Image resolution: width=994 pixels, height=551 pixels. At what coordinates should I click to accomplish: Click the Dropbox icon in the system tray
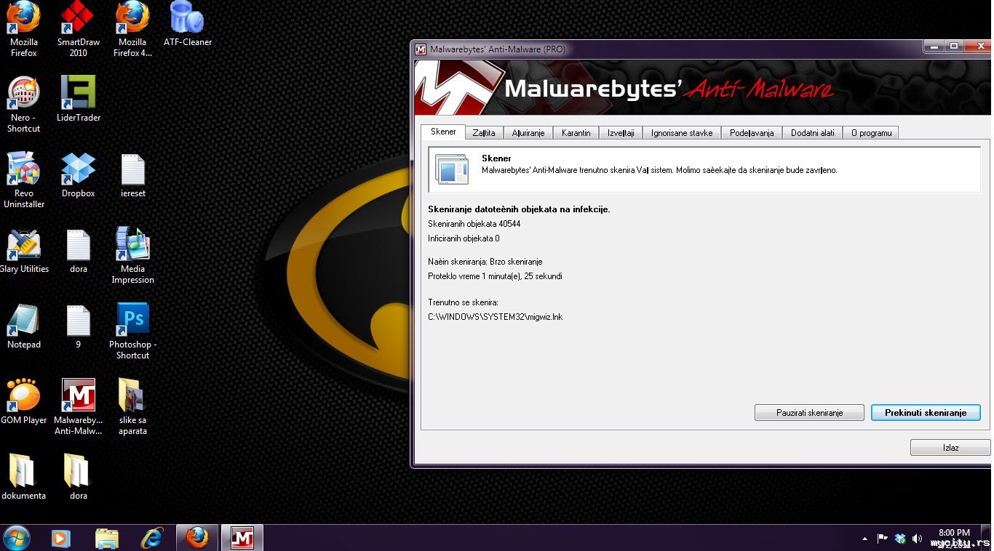pyautogui.click(x=900, y=539)
